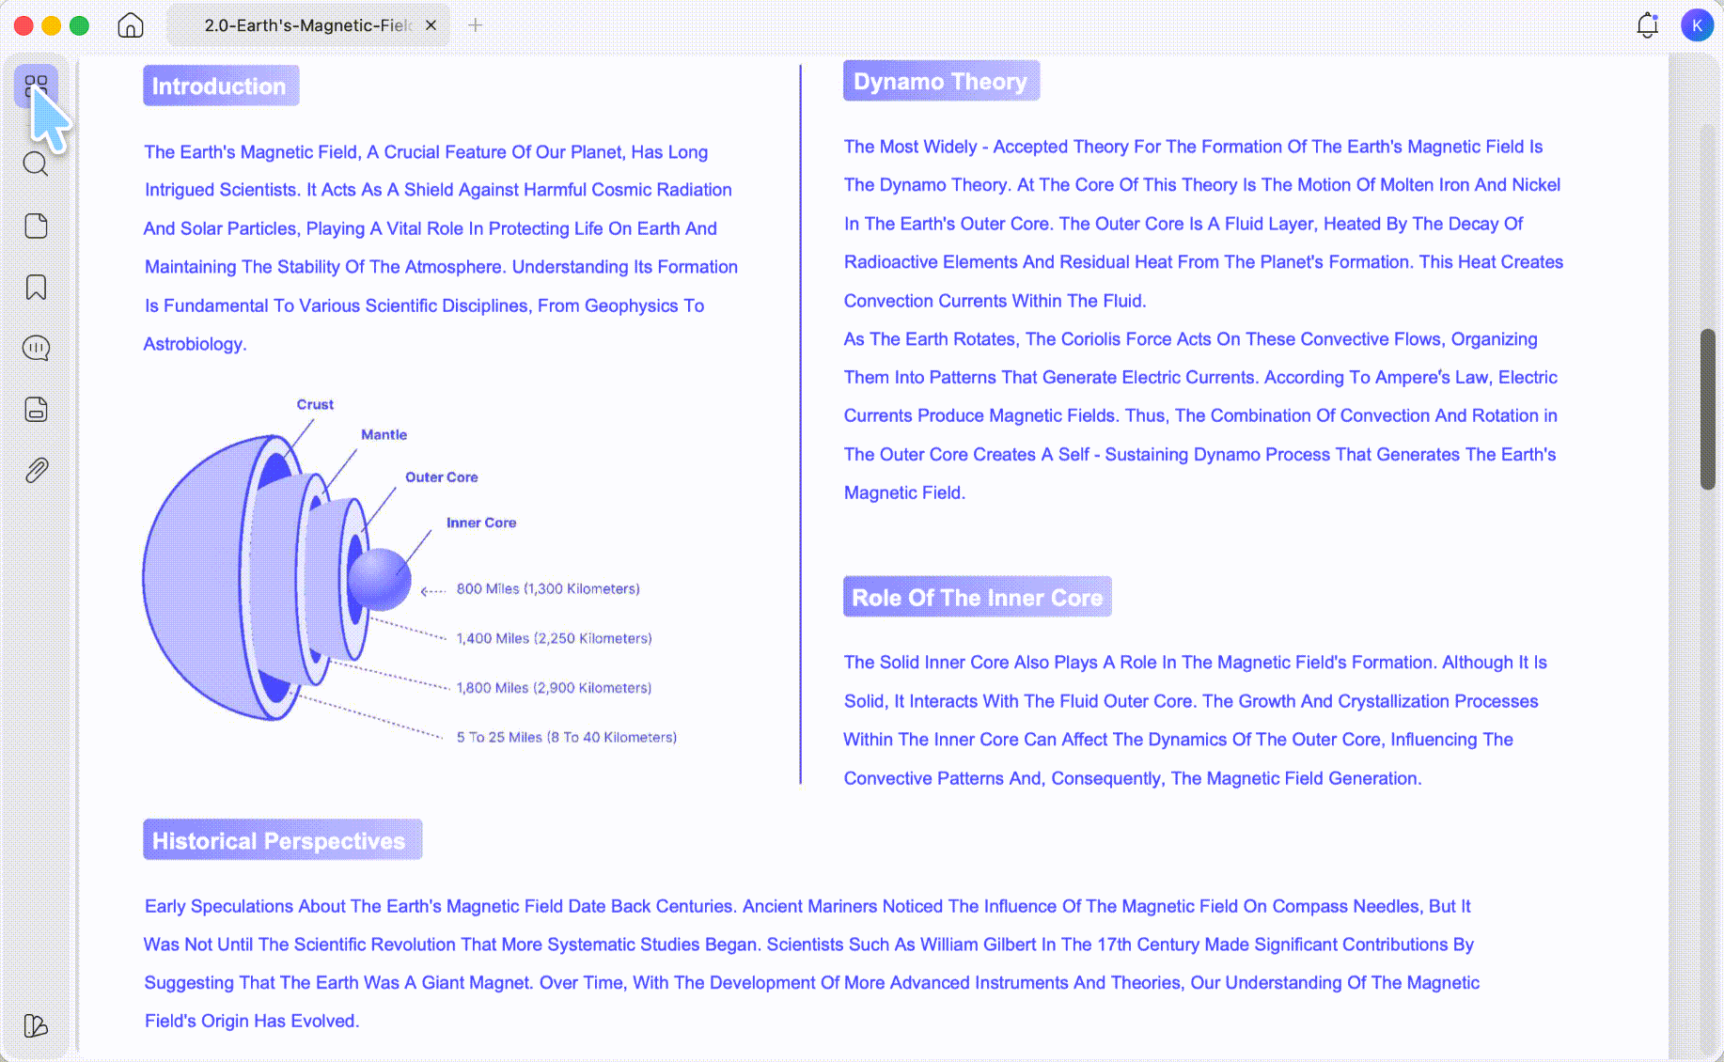Open the page sticker icon in sidebar

[x=36, y=226]
